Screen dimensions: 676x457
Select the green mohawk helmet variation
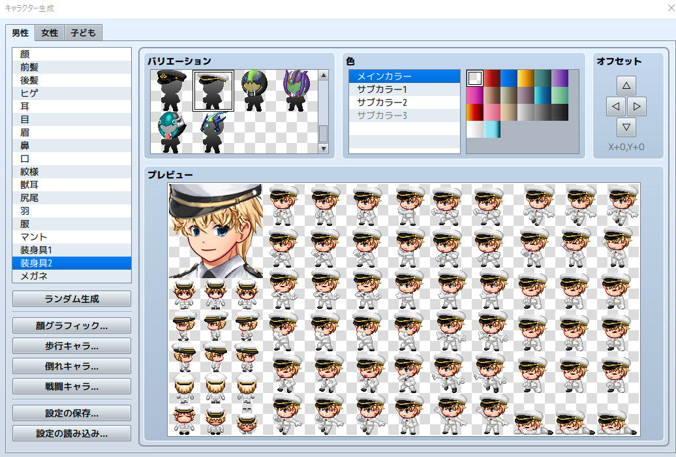(254, 91)
